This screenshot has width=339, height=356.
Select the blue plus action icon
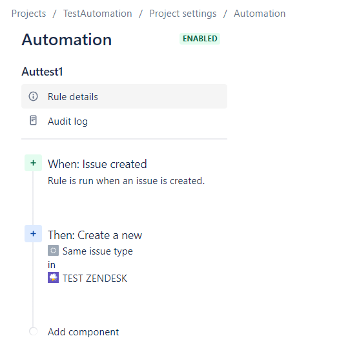click(x=33, y=234)
